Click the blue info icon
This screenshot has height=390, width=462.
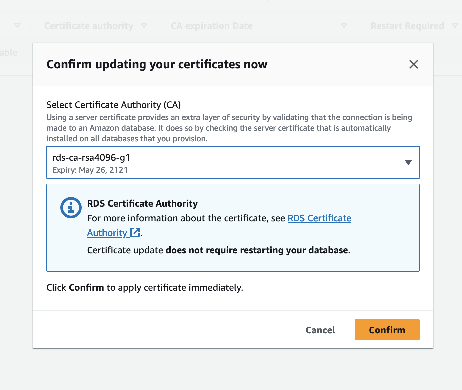[x=71, y=208]
